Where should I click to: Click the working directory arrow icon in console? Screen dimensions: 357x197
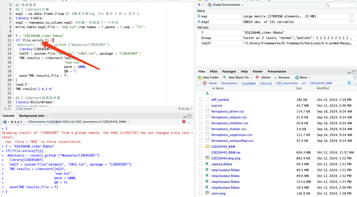pyautogui.click(x=129, y=122)
